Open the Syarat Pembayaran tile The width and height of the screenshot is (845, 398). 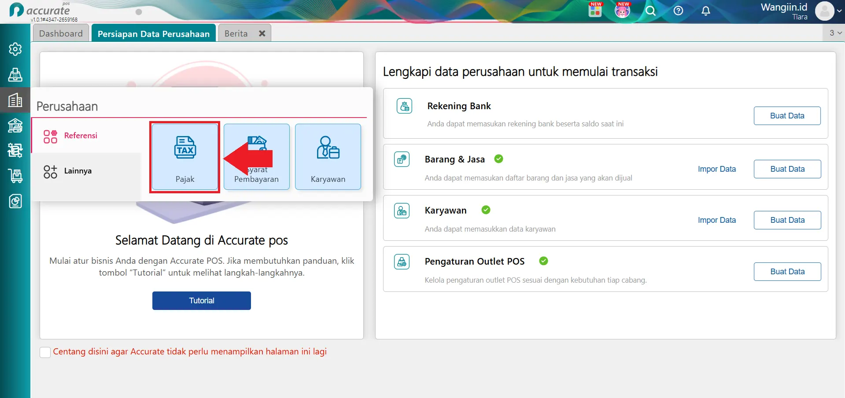tap(257, 157)
